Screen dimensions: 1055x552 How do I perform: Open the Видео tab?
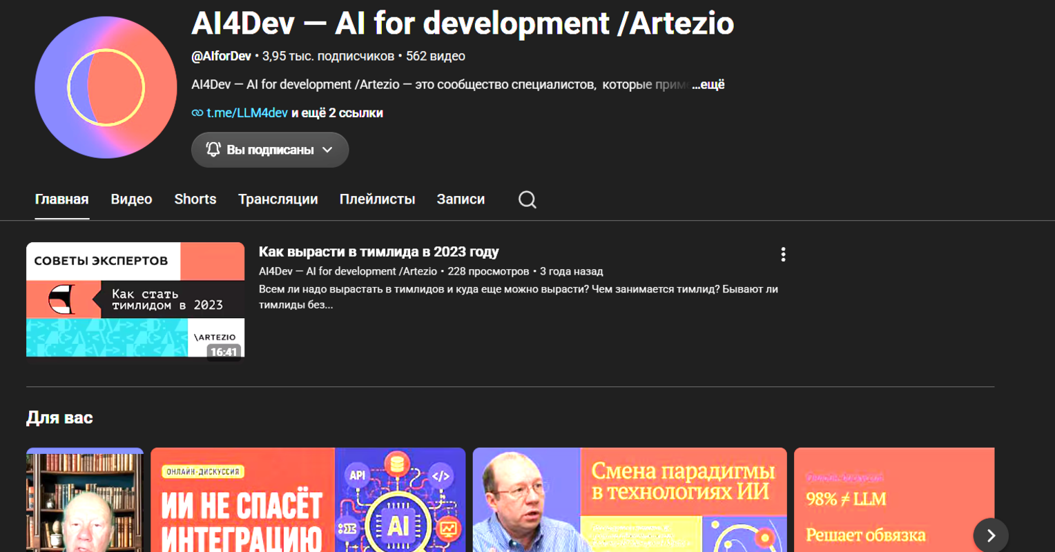(131, 199)
